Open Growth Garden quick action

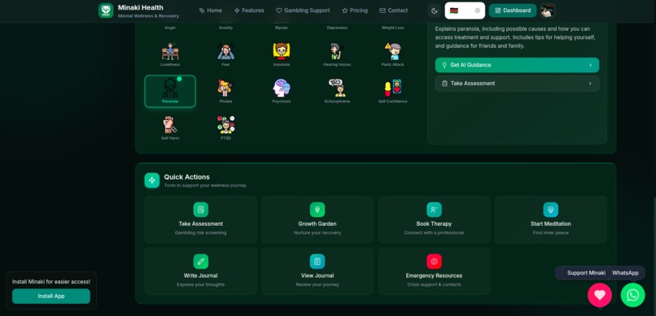tap(317, 219)
